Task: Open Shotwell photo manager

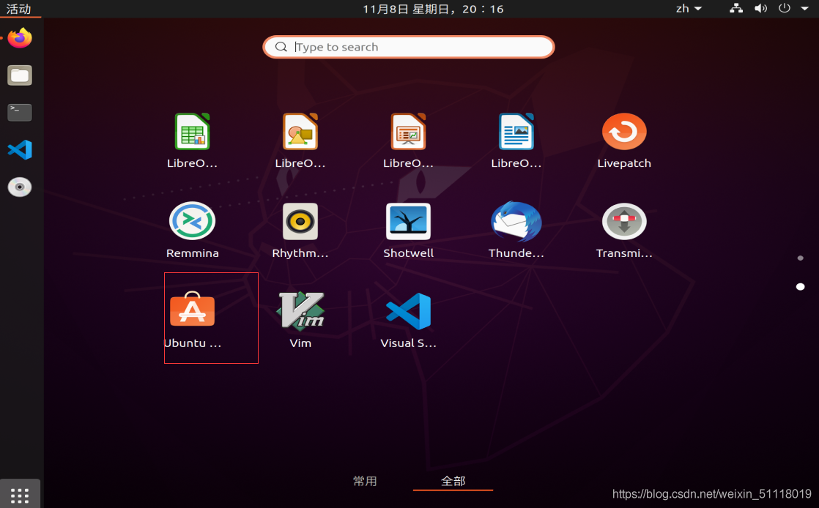Action: pos(409,221)
